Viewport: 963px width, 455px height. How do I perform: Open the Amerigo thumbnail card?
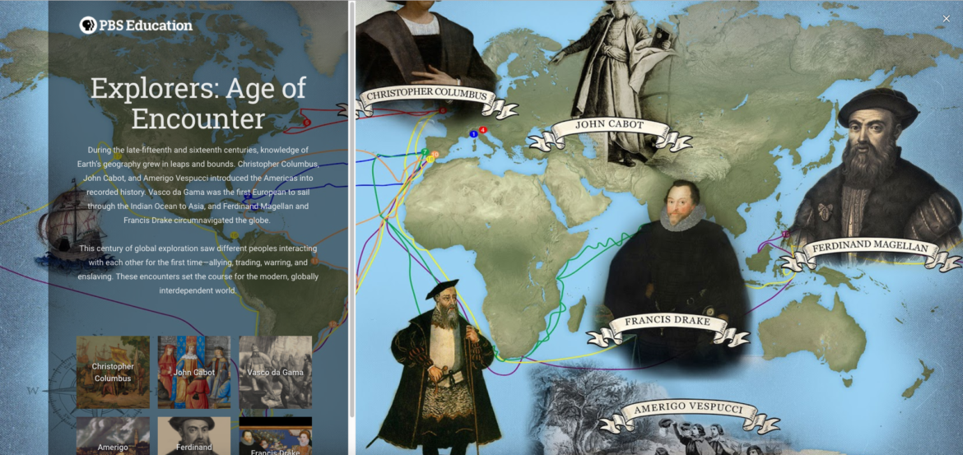click(x=113, y=436)
